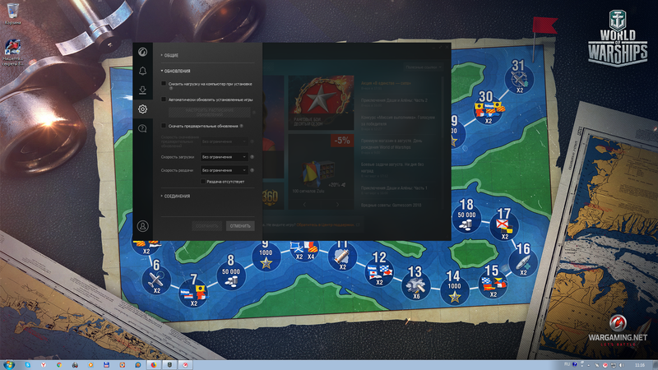Open media player orange icon in taskbar
Viewport: 658px width, 370px height.
pos(90,365)
